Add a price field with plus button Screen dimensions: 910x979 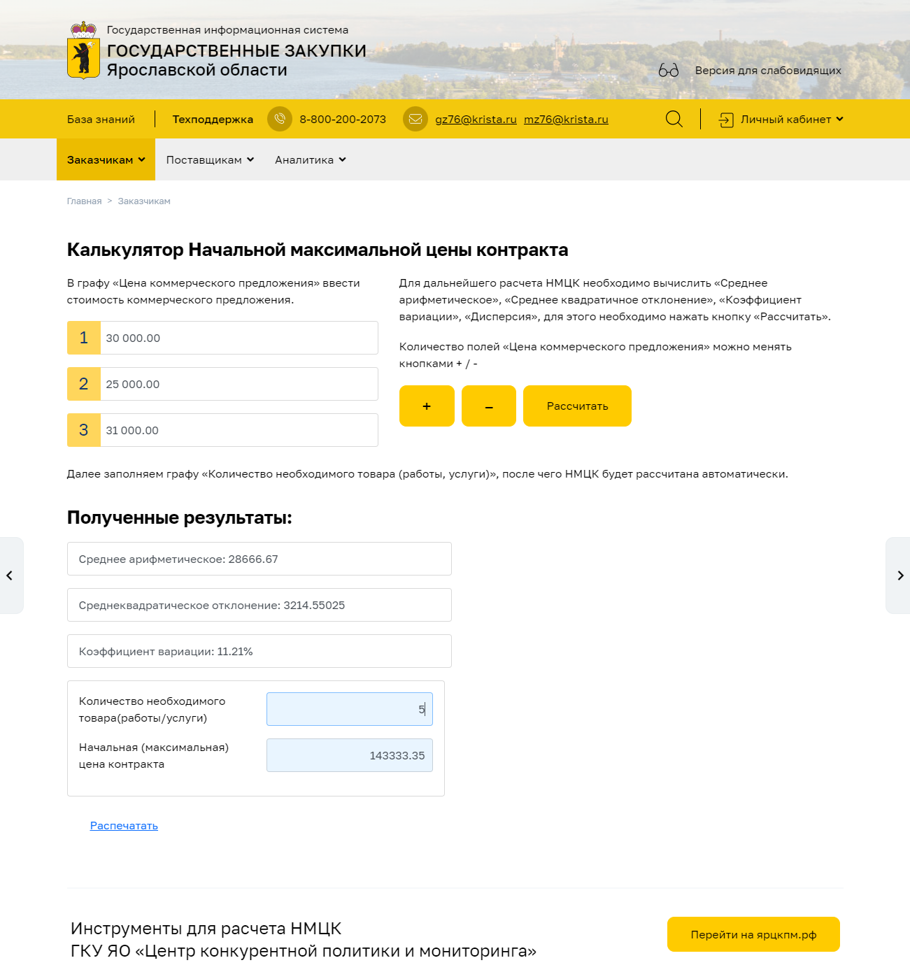pyautogui.click(x=427, y=406)
